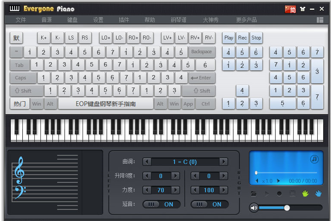Click the left Shift key
Image resolution: width=331 pixels, height=221 pixels.
coord(26,91)
